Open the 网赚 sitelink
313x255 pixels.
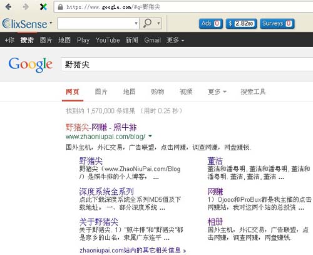click(x=215, y=191)
